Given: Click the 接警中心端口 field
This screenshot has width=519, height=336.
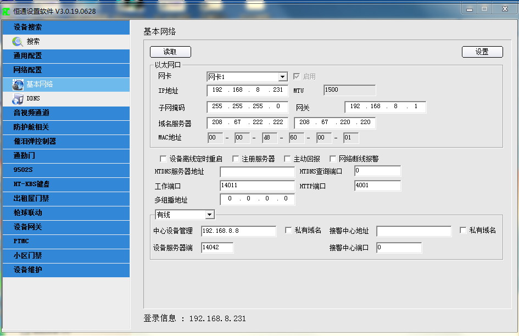Looking at the screenshot, I should pos(399,248).
